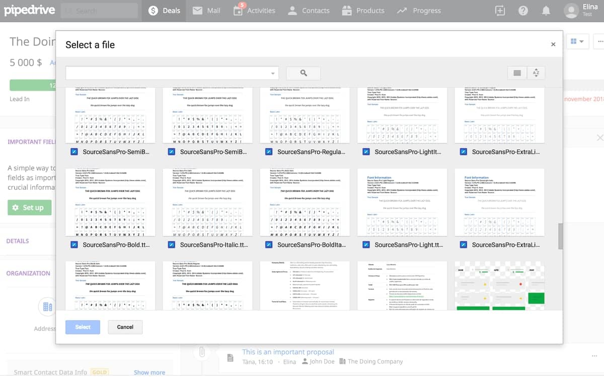Viewport: 604px width, 377px height.
Task: Uncheck SourceSansPro-Regula... in the top row
Action: [x=268, y=152]
